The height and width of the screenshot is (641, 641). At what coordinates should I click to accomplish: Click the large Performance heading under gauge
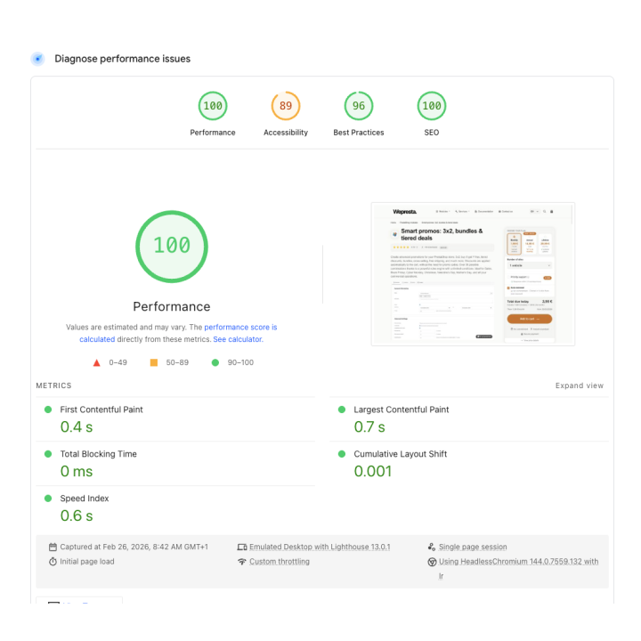point(172,306)
